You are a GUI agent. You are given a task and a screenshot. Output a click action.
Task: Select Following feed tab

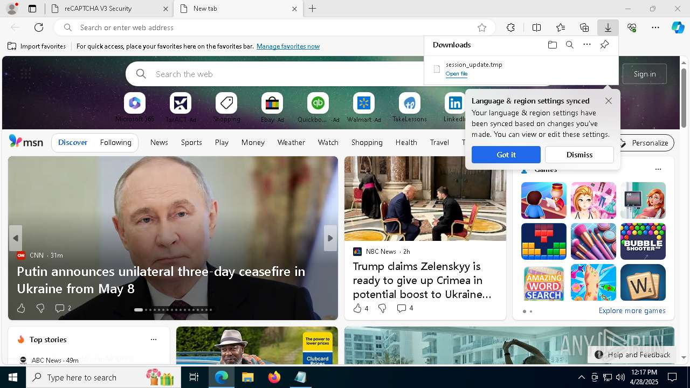[x=115, y=142]
